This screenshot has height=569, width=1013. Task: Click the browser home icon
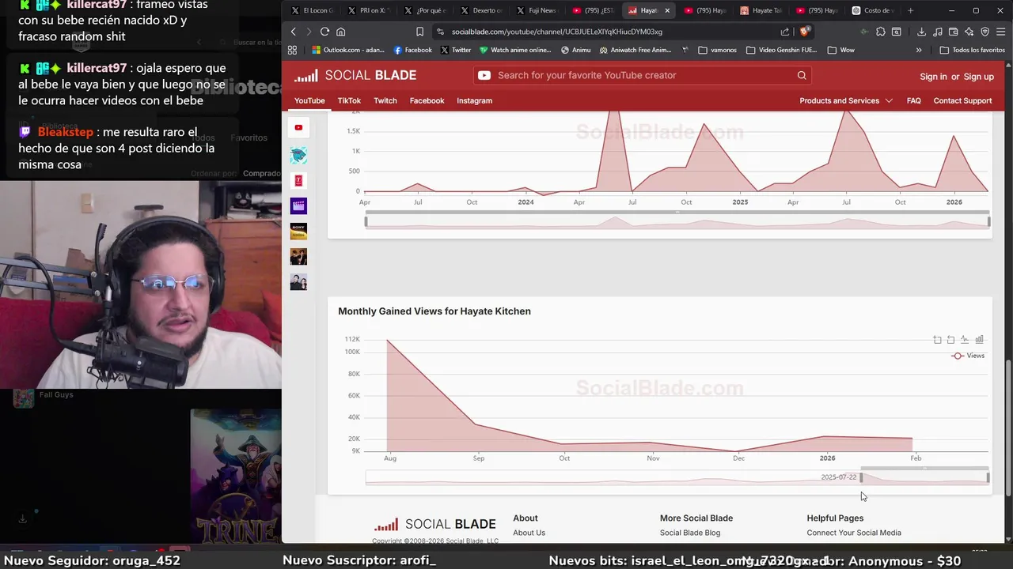[341, 32]
